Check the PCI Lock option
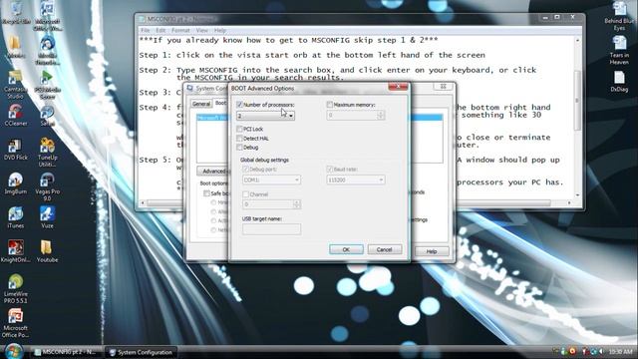This screenshot has width=638, height=359. coord(239,129)
